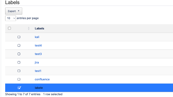This screenshot has height=97, width=173.
Task: Sort by the Labels column header
Action: (x=39, y=28)
